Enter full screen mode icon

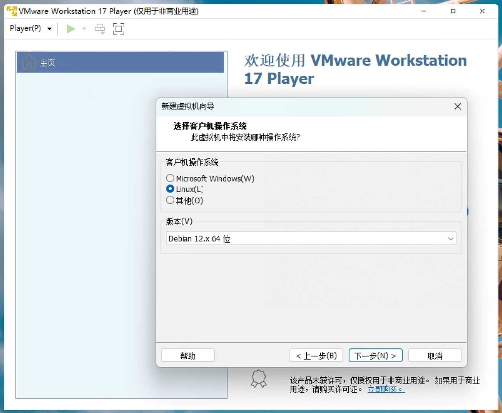pyautogui.click(x=118, y=29)
